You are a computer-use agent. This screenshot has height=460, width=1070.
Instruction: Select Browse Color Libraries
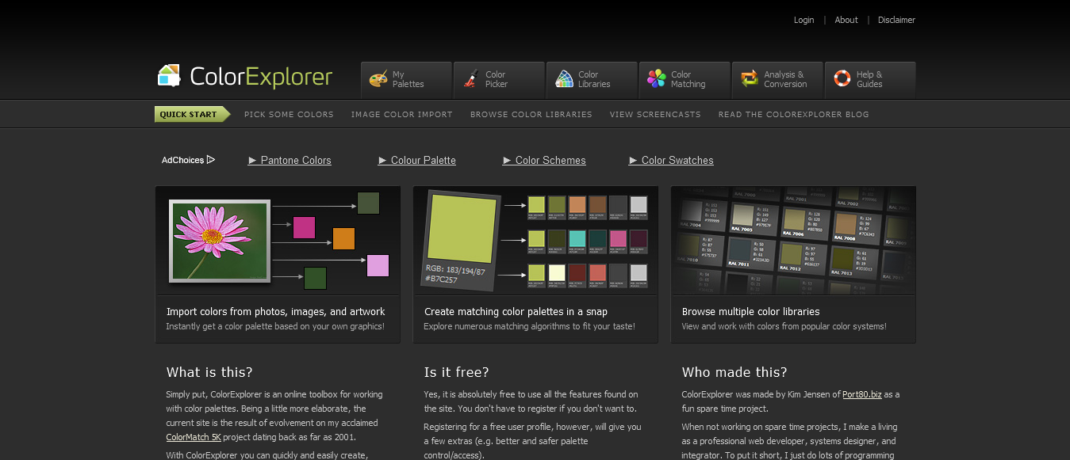pyautogui.click(x=531, y=114)
